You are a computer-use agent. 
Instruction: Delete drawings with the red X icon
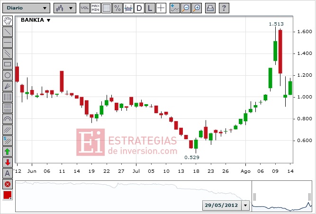click(8, 184)
